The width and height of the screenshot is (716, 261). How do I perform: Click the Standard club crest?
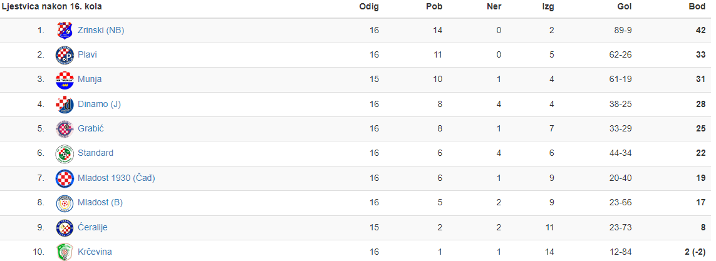pyautogui.click(x=65, y=153)
